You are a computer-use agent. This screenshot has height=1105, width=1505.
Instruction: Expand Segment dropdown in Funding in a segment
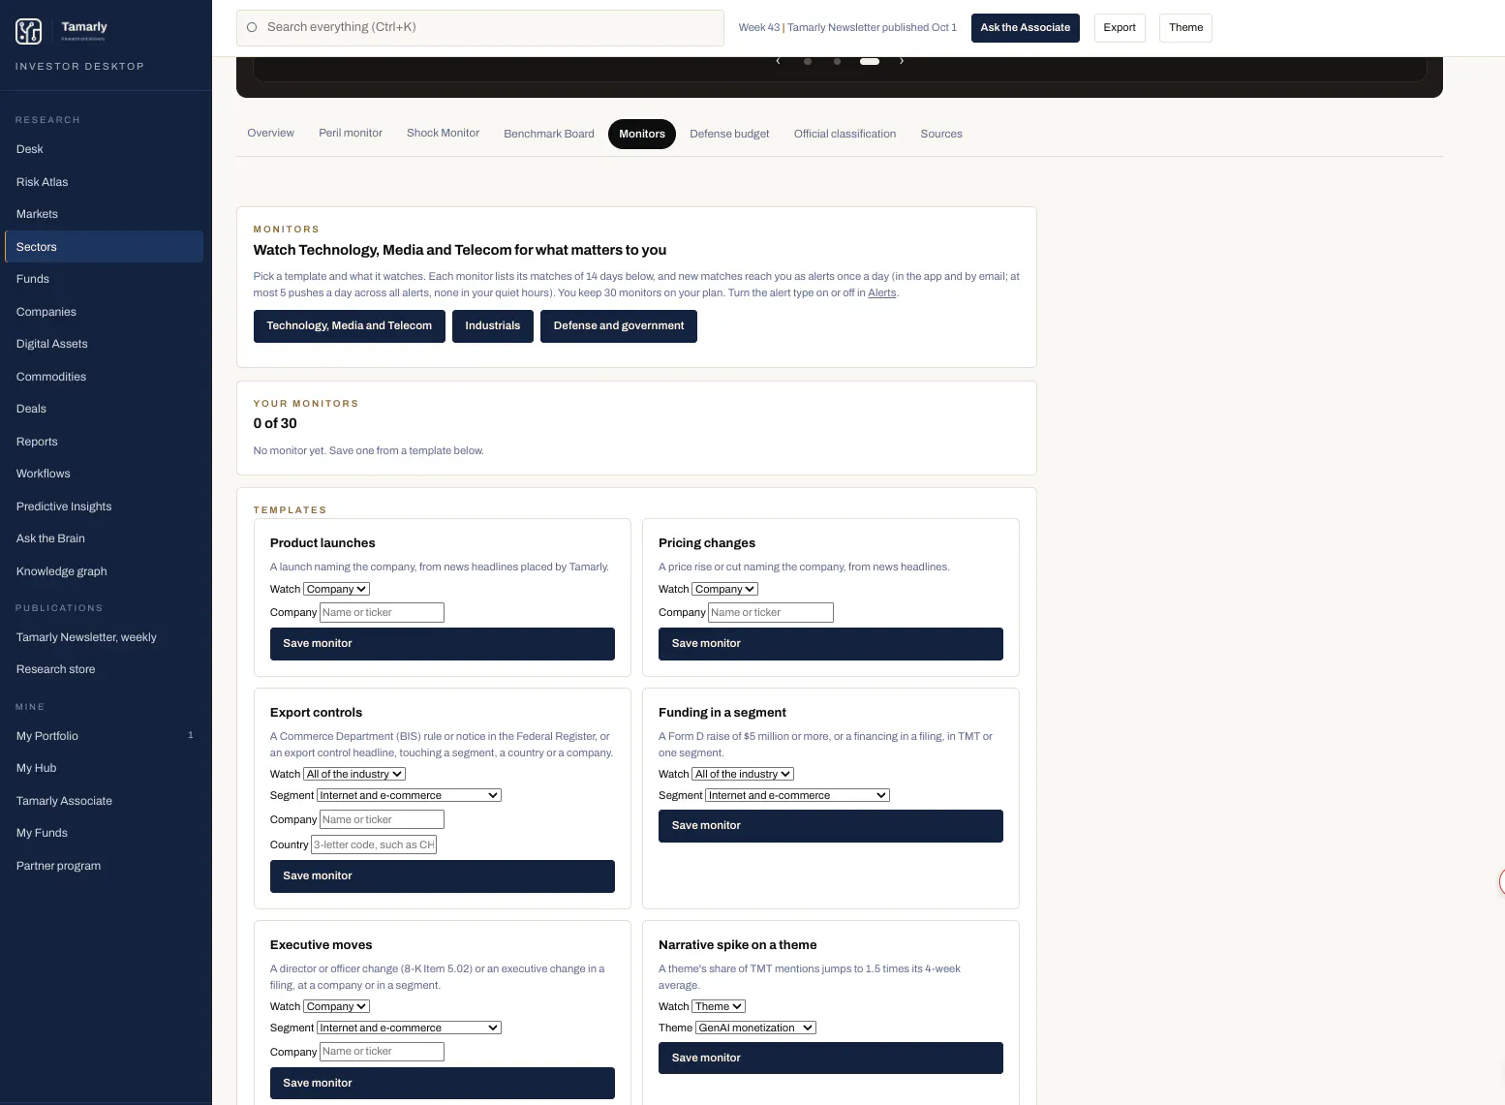(797, 795)
